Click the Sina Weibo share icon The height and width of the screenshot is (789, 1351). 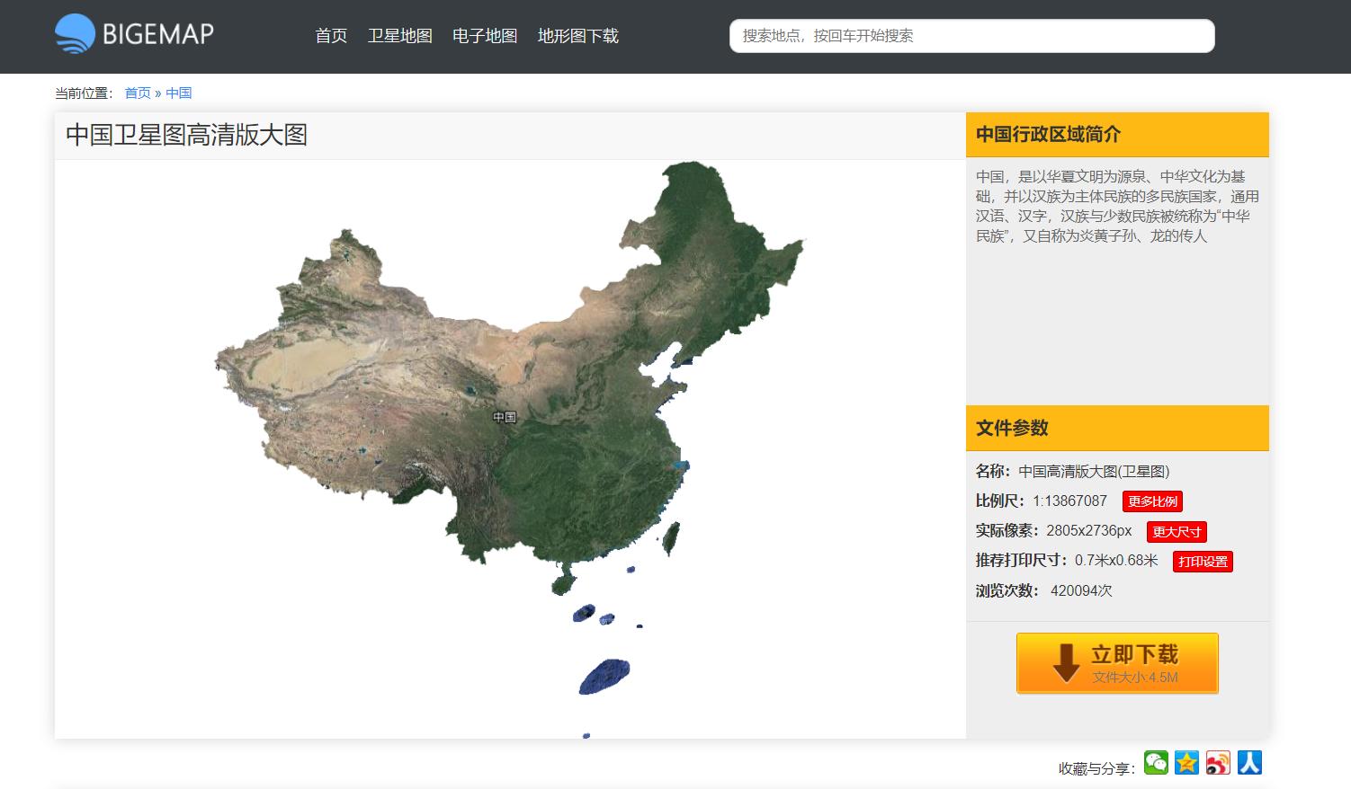pyautogui.click(x=1218, y=762)
